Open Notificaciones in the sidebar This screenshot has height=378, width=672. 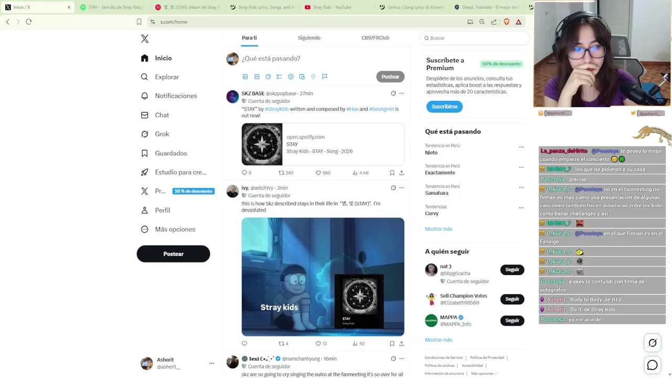[169, 96]
